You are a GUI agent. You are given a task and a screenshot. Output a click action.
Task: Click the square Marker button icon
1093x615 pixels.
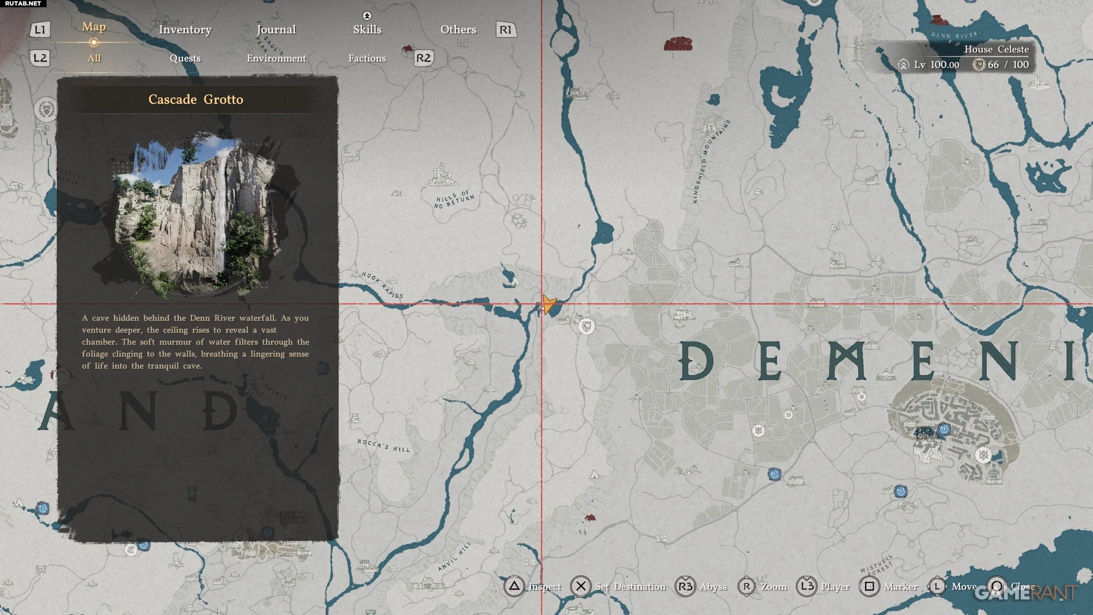pos(869,586)
